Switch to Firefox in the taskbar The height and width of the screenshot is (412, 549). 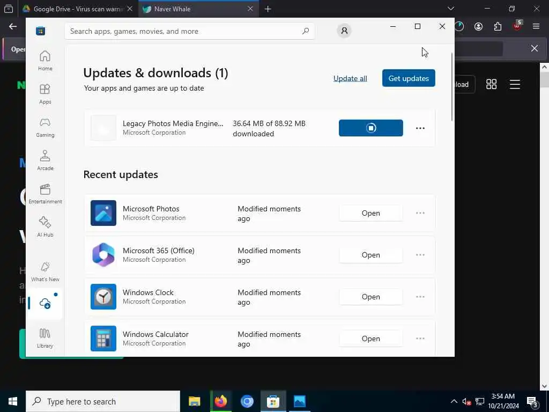220,401
